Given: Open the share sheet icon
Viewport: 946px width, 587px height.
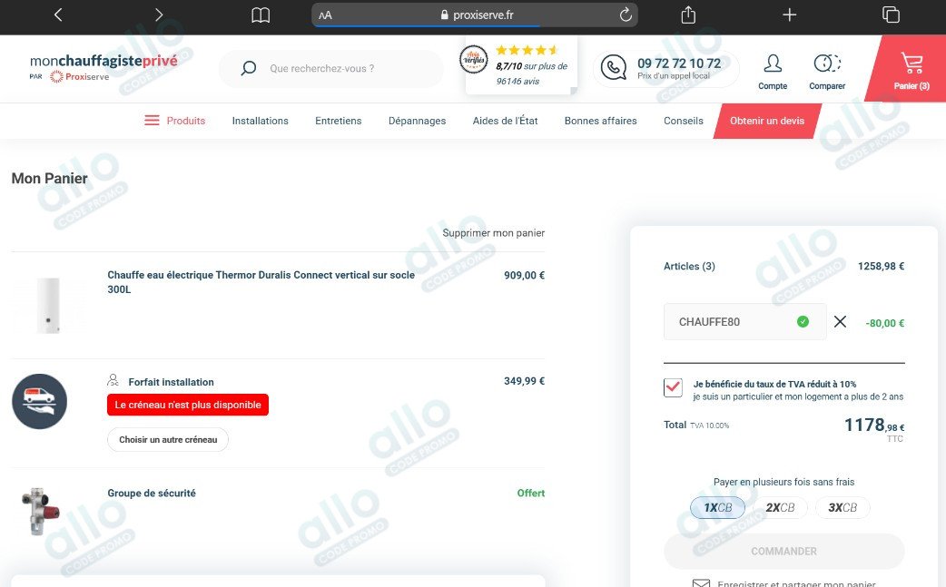Looking at the screenshot, I should (x=688, y=15).
